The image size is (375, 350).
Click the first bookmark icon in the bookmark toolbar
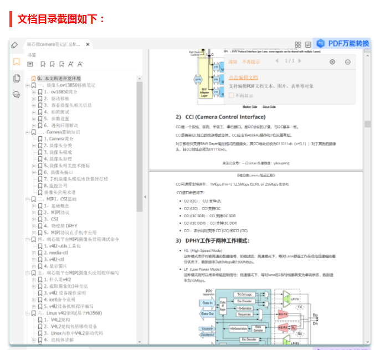[43, 64]
